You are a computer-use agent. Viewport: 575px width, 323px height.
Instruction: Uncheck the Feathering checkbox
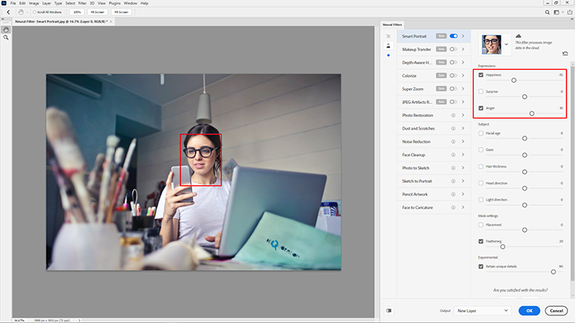pos(481,241)
